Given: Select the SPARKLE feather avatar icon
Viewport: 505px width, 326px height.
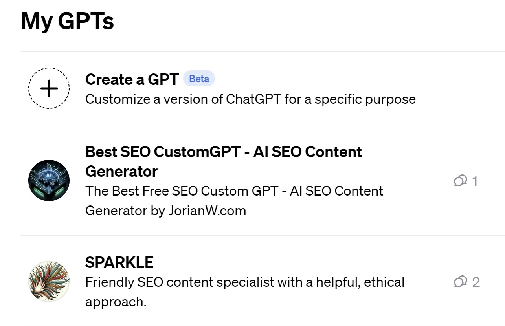Looking at the screenshot, I should [x=49, y=281].
